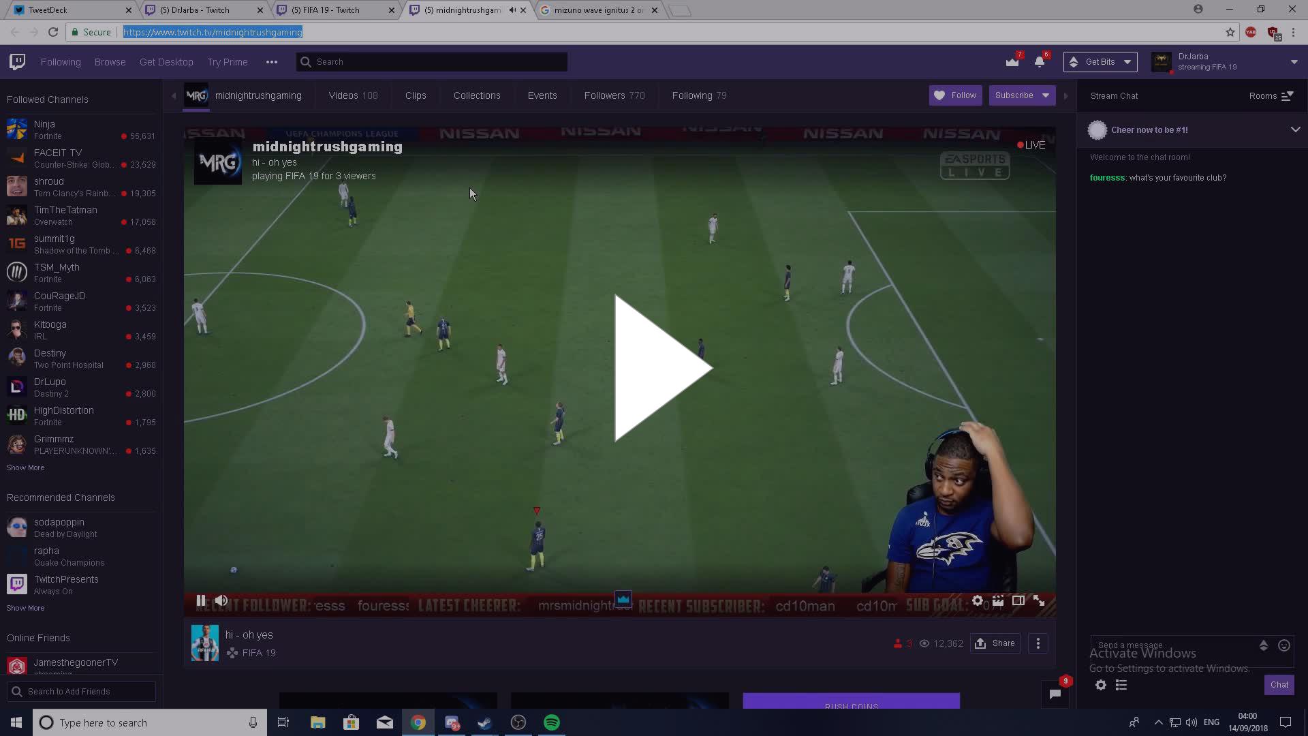Show More recommended channels
Image resolution: width=1308 pixels, height=736 pixels.
25,608
